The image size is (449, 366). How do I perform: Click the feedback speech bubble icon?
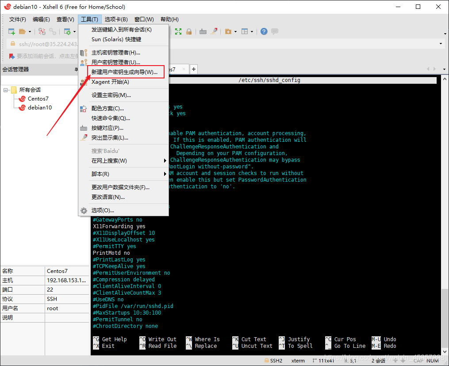pos(275,31)
